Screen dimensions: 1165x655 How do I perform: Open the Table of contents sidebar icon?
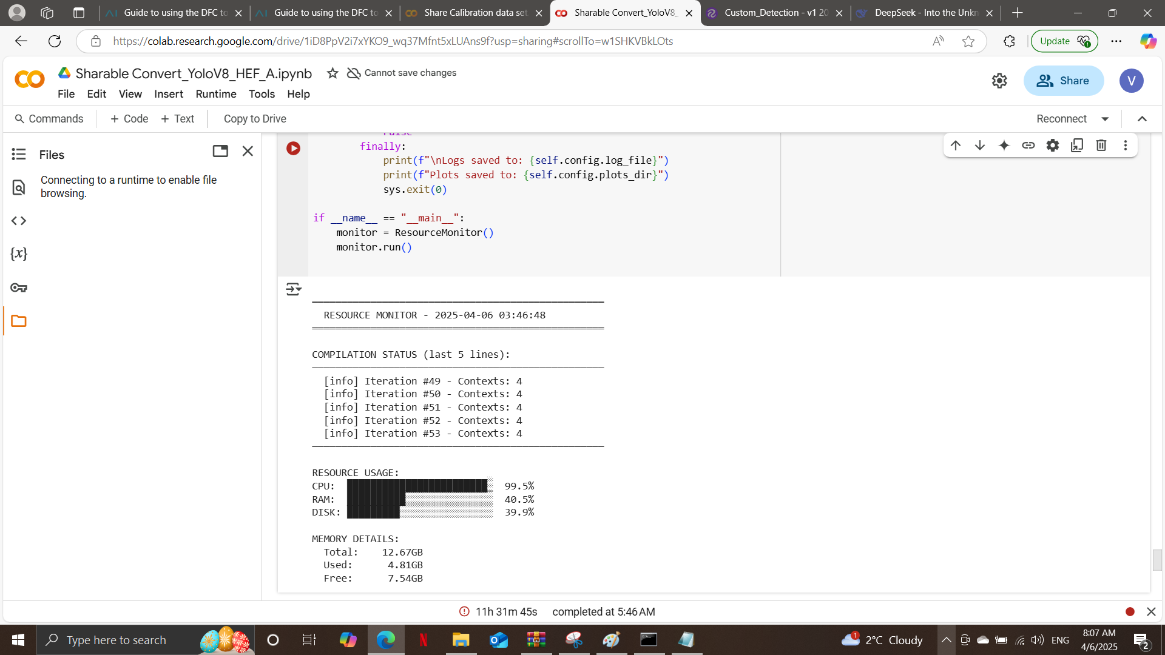(x=19, y=154)
